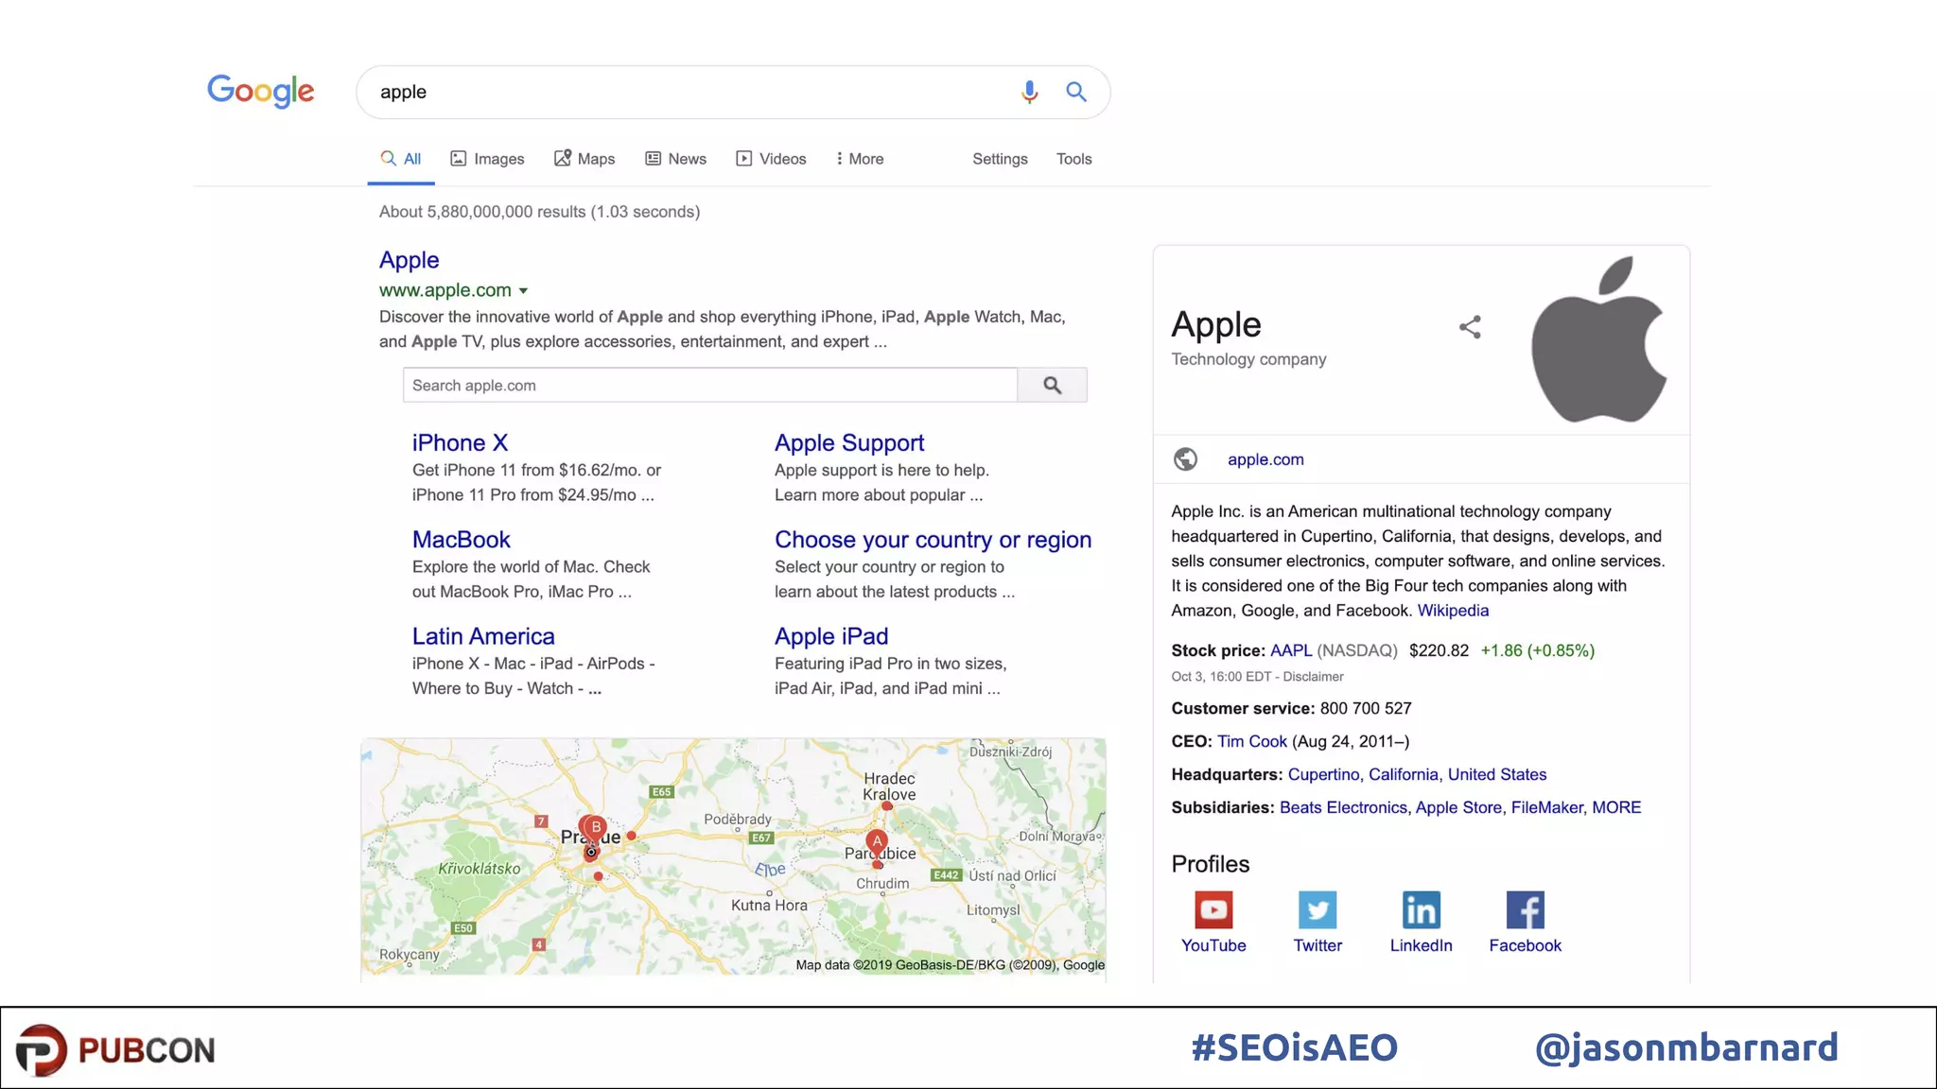Click the blue magnifier search icon

(x=1076, y=92)
